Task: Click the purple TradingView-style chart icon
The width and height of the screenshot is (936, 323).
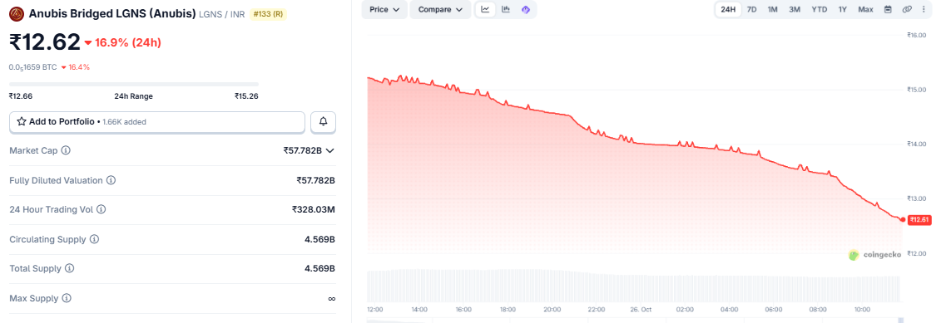Action: pos(525,9)
